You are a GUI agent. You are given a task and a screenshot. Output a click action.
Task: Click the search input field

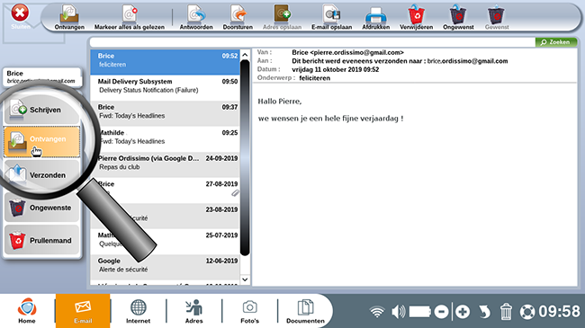[x=312, y=42]
